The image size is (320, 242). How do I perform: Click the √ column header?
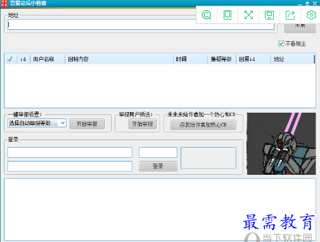10,59
